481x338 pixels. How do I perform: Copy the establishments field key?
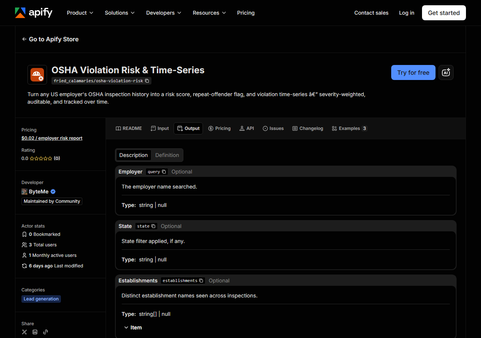[201, 281]
